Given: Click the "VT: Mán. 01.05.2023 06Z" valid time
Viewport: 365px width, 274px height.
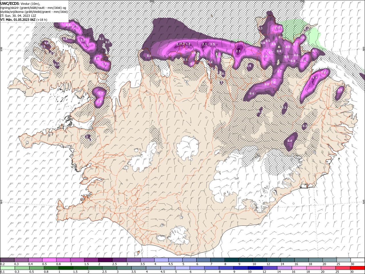Looking at the screenshot, I should pos(18,20).
